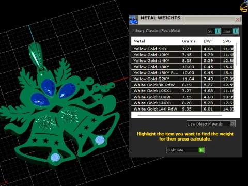Select the White Gold:14KX1 row
Viewport: 248px width, 186px height.
click(x=182, y=103)
